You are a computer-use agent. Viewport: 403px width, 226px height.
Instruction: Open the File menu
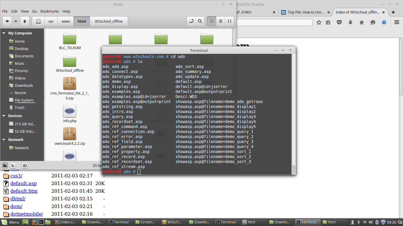5,11
